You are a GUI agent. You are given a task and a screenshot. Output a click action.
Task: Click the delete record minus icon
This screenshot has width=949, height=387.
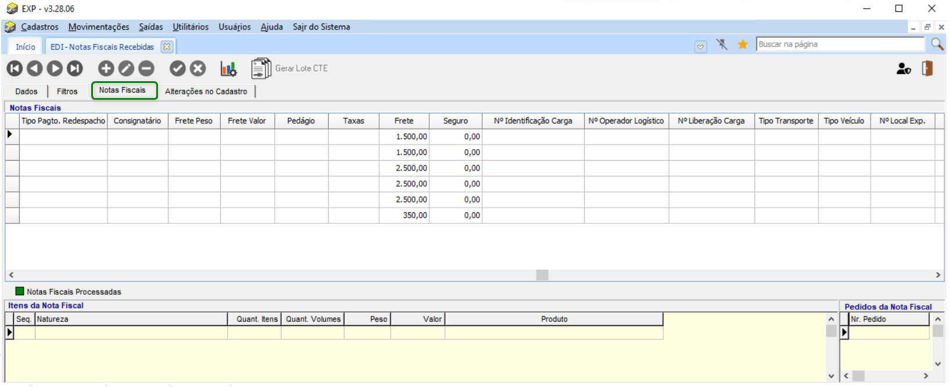click(146, 68)
